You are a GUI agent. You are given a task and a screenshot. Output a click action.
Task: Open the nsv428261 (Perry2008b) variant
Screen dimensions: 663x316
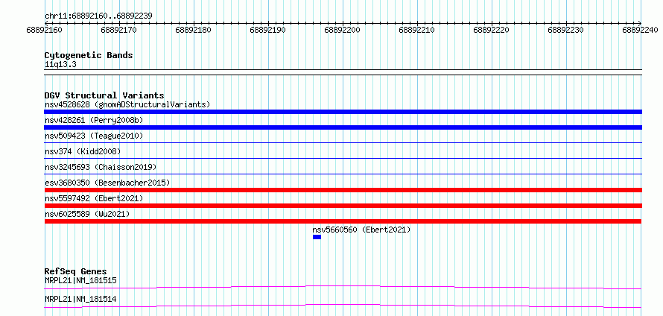pyautogui.click(x=94, y=120)
